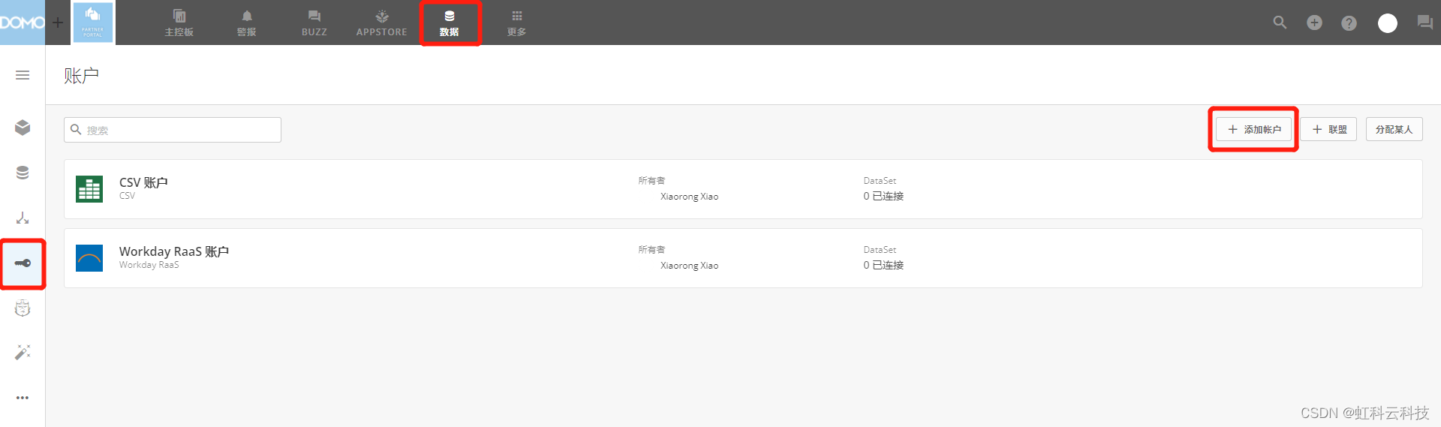Open the robot face sidebar icon
Viewport: 1441px width, 427px height.
pyautogui.click(x=23, y=308)
